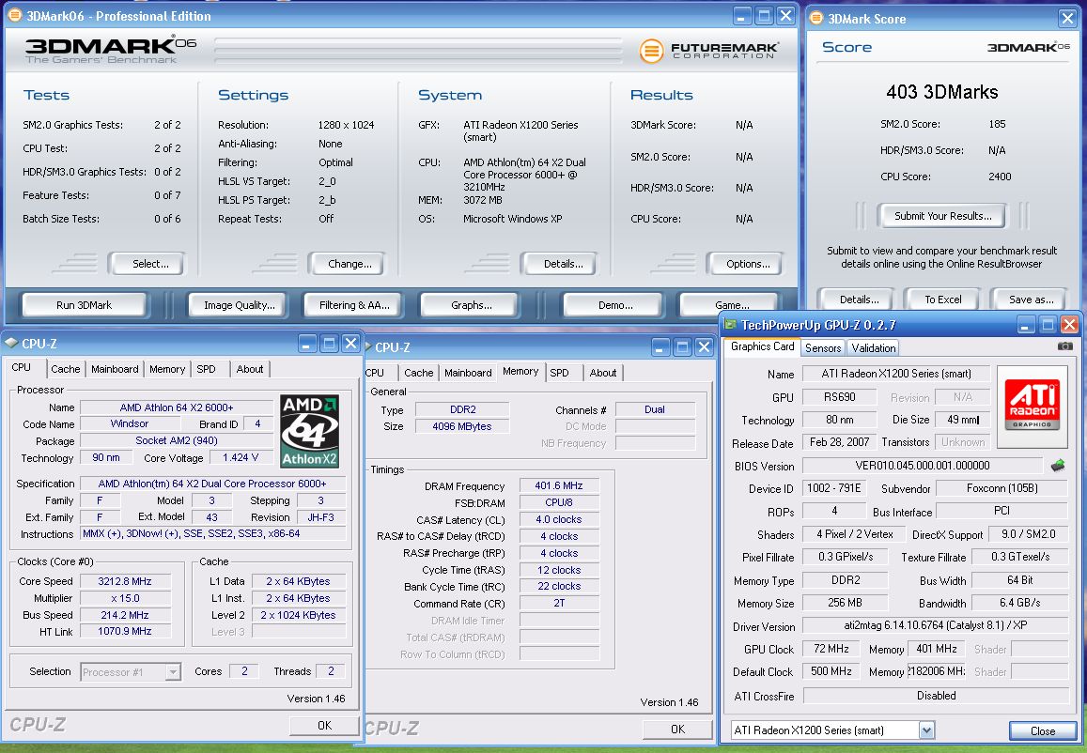This screenshot has width=1087, height=753.
Task: Click the 3DMark06 title bar icon
Action: click(x=14, y=15)
